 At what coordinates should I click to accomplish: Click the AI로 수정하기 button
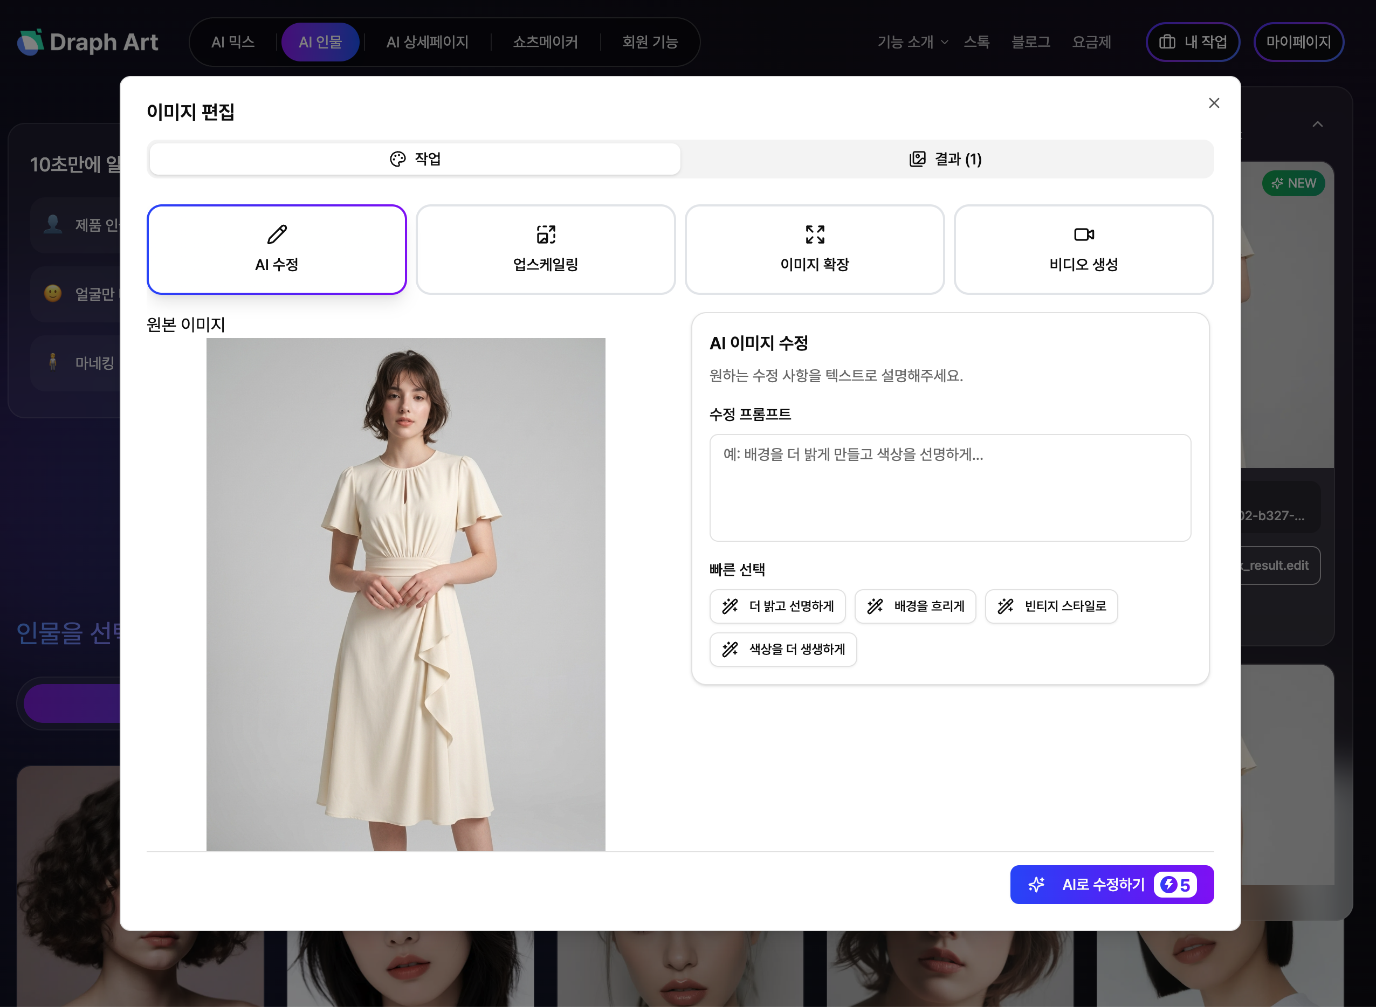(x=1111, y=885)
